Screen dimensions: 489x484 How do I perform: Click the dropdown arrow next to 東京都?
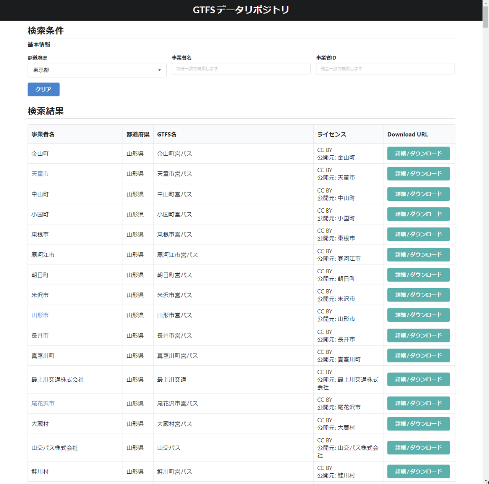coord(160,70)
